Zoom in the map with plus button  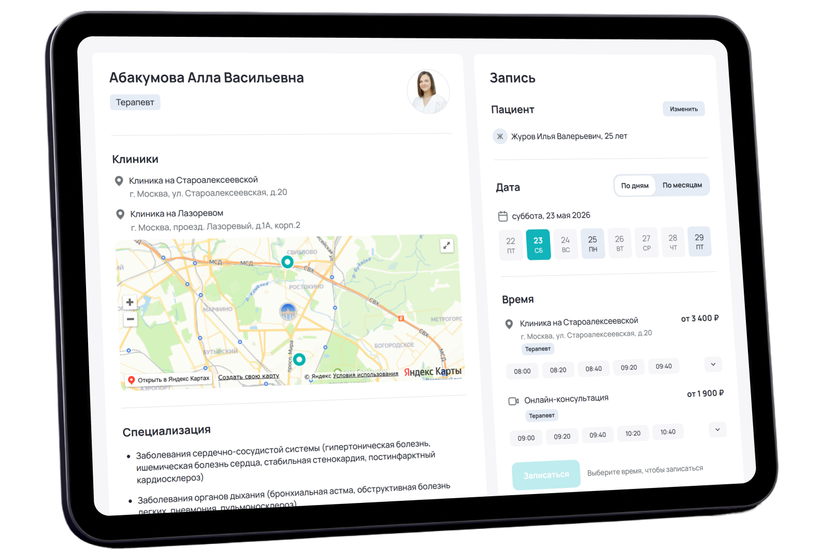130,302
